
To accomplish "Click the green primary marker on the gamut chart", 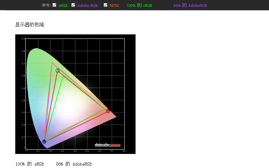I will point(57,70).
